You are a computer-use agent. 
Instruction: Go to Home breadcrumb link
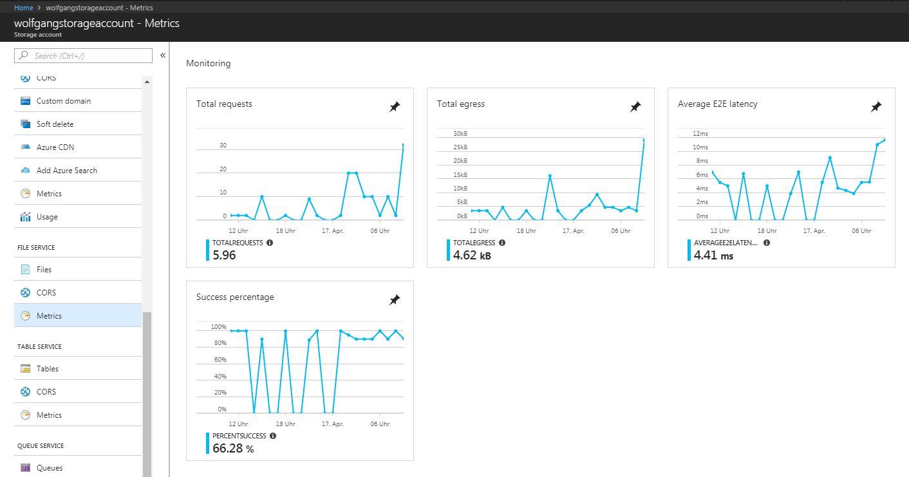[23, 8]
